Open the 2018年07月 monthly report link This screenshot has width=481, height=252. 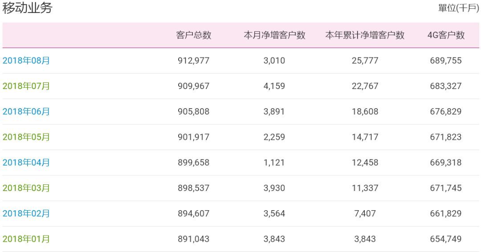(x=26, y=86)
